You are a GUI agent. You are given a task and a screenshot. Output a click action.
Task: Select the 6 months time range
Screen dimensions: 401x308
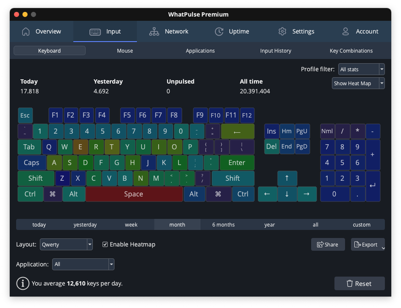[x=223, y=224]
